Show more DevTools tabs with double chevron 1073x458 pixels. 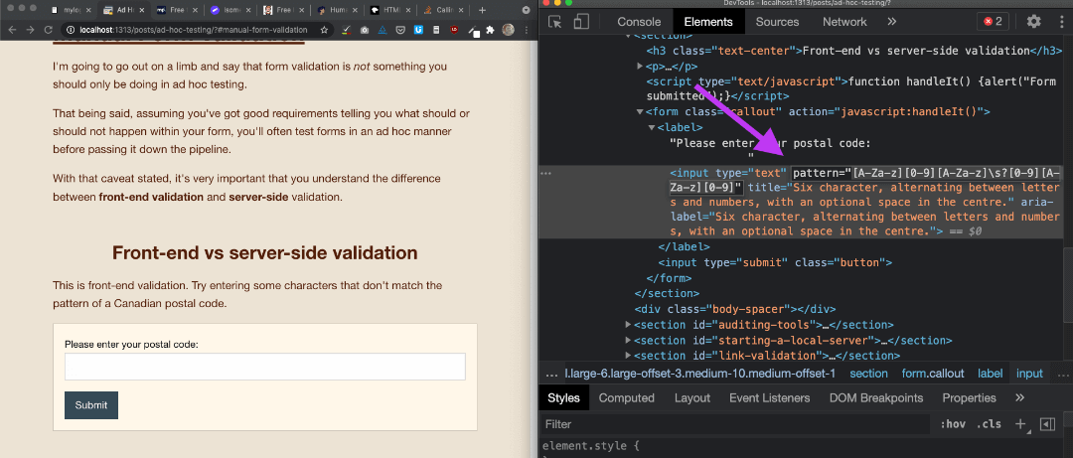coord(891,21)
